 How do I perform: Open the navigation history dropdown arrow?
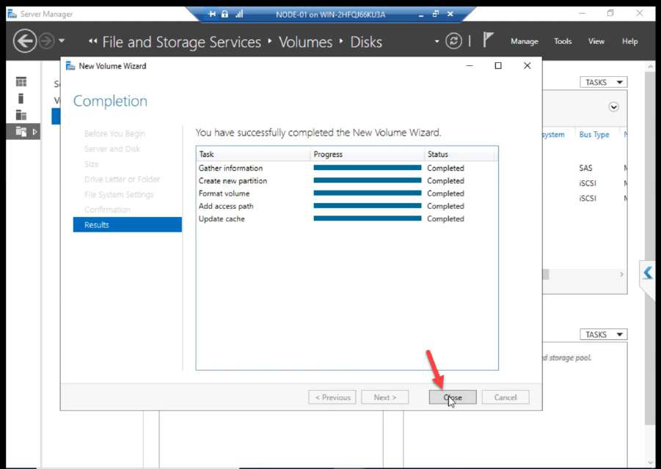coord(62,41)
